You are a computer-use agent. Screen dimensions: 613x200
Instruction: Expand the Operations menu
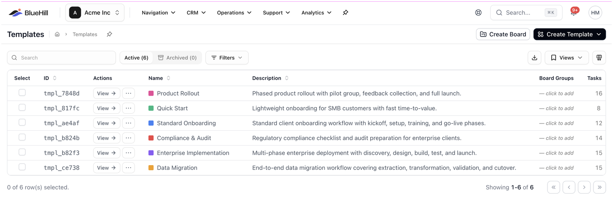click(x=234, y=13)
